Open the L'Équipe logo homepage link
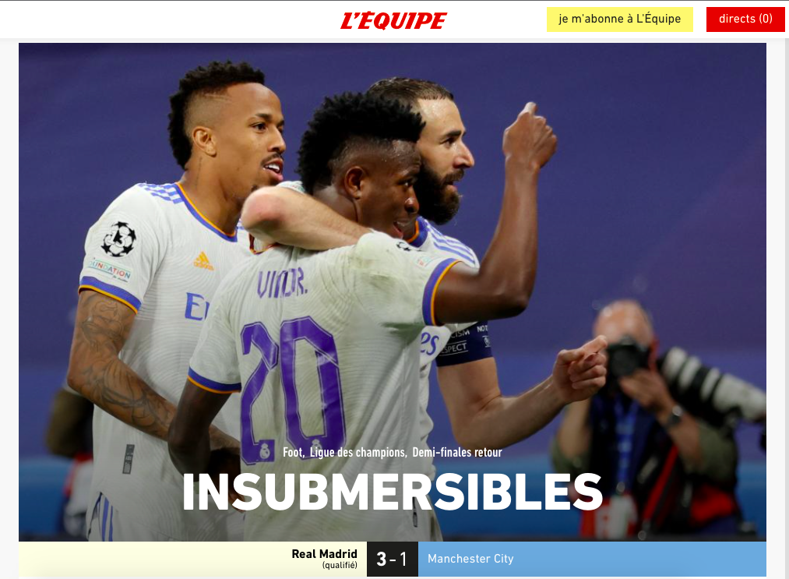This screenshot has height=579, width=789. [x=393, y=20]
